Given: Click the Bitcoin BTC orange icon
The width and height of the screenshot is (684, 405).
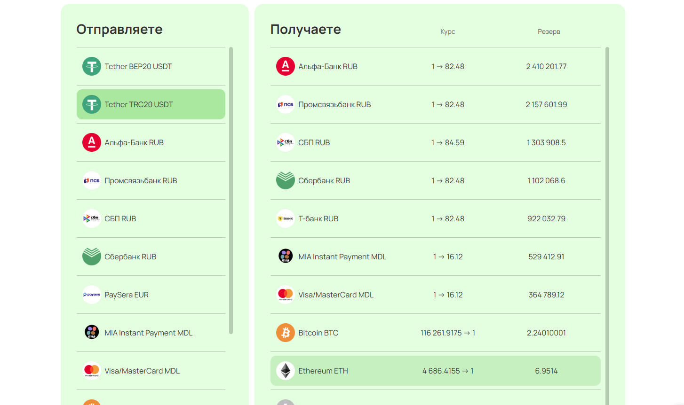Looking at the screenshot, I should coord(285,332).
